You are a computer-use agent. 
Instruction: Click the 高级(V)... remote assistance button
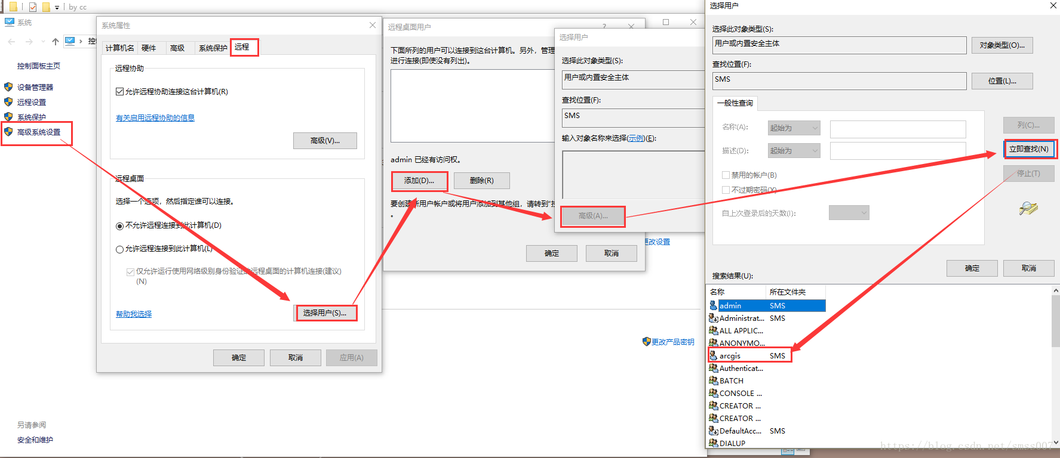pyautogui.click(x=325, y=141)
